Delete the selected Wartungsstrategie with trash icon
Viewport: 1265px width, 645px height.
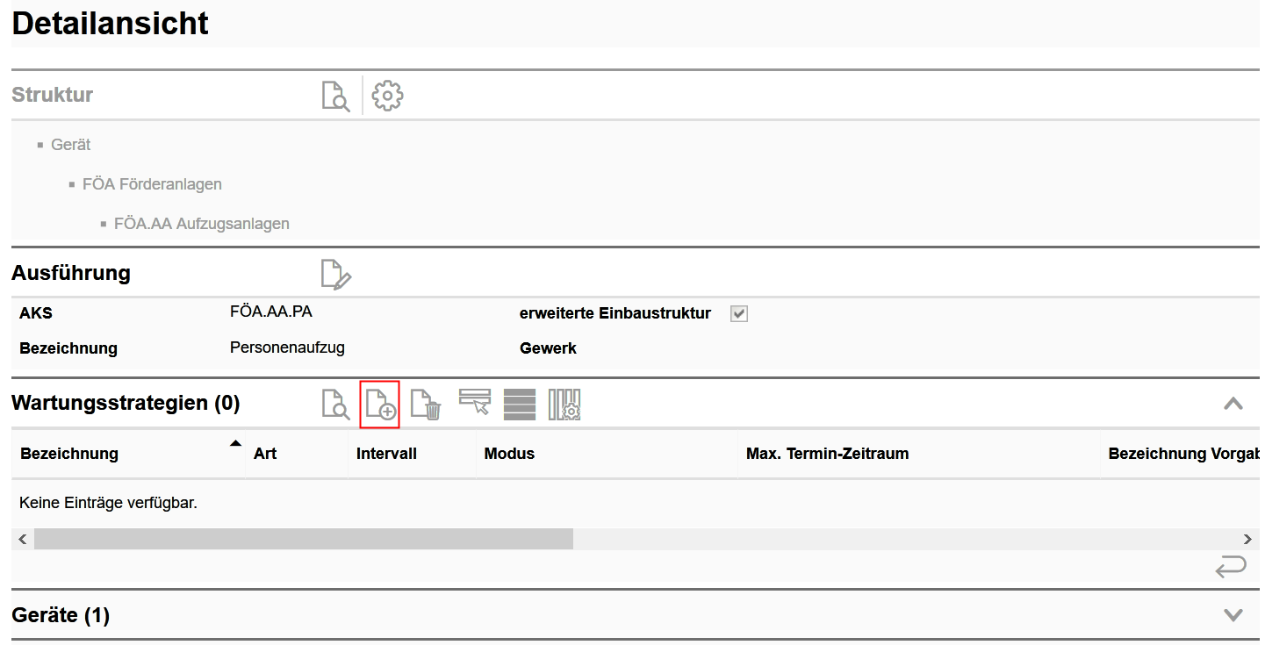pos(426,405)
